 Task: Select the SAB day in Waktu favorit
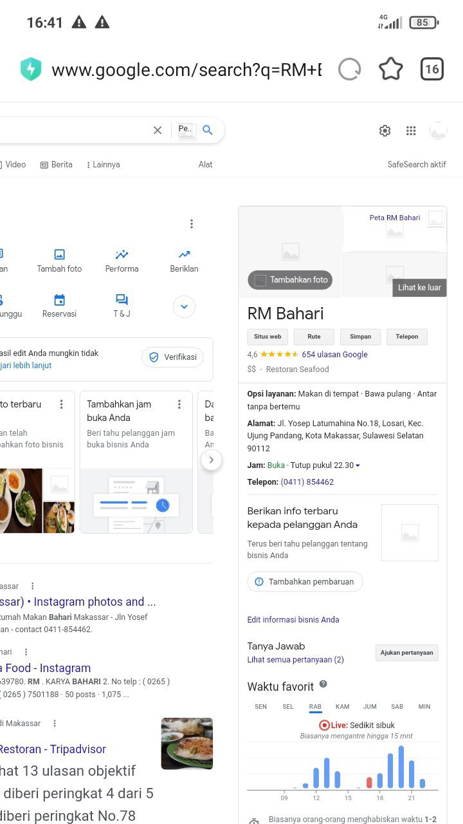click(x=397, y=707)
